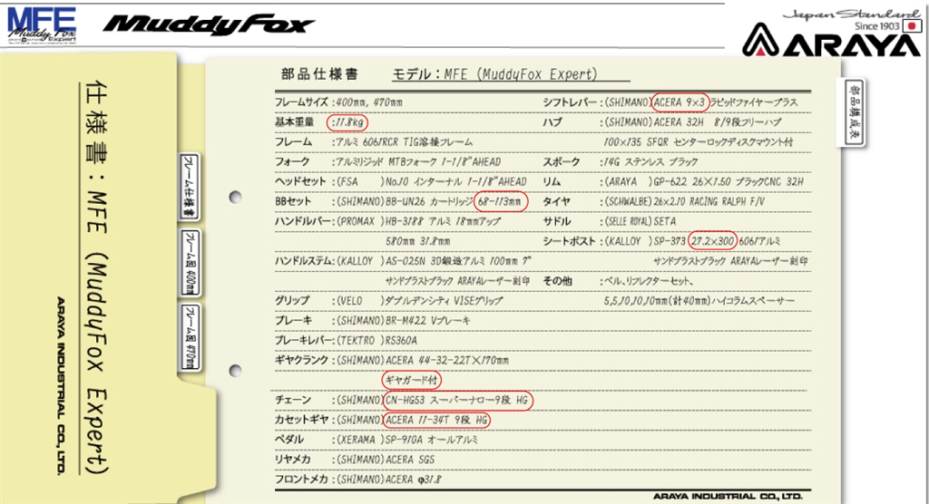The height and width of the screenshot is (504, 929).
Task: Click the フロントメカ ACERA φ31.8 row
Action: click(x=357, y=480)
